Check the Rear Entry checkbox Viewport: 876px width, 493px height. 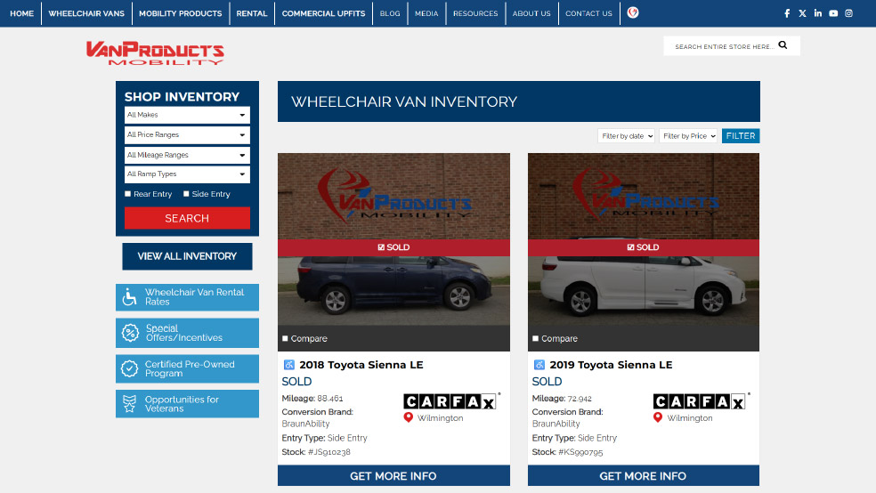point(128,194)
